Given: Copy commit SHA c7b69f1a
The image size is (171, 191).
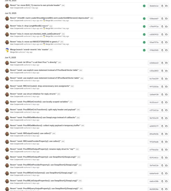Looking at the screenshot, I should tap(162, 27).
